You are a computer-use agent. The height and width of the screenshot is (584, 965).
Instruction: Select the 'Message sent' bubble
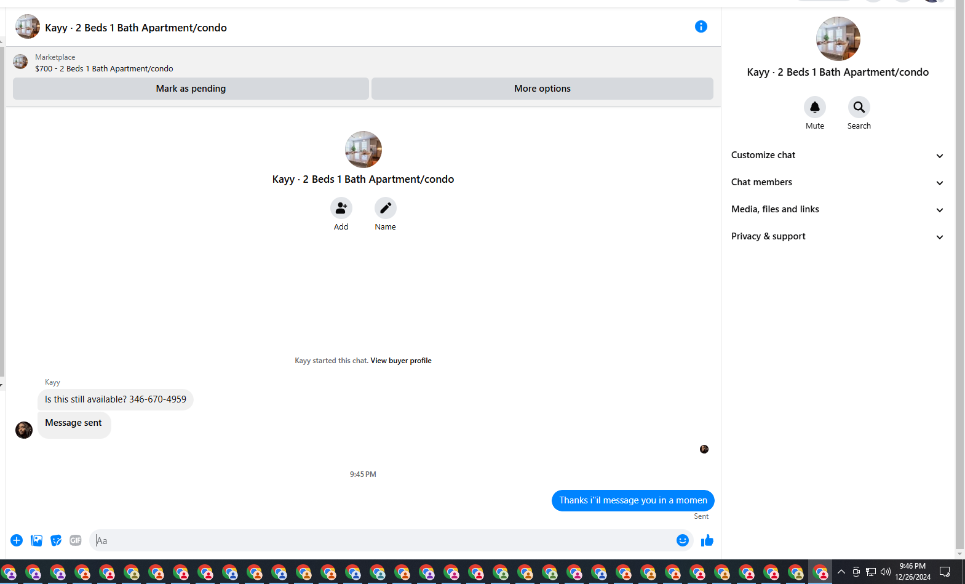(74, 425)
